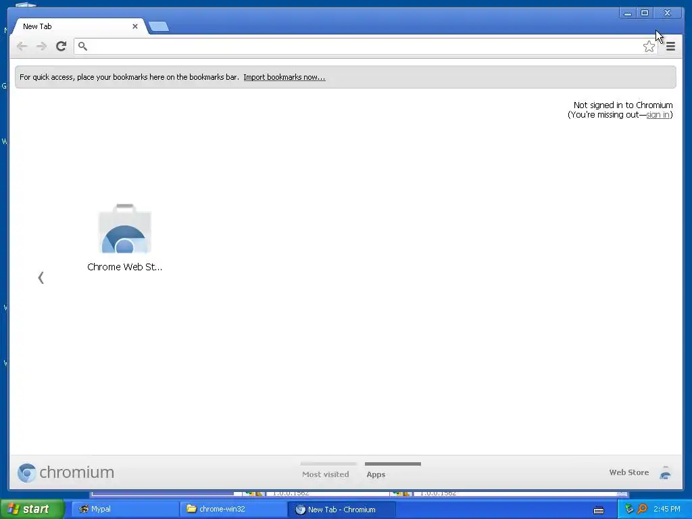Go to previous page with left chevron
Screen dimensions: 692x519
click(41, 278)
